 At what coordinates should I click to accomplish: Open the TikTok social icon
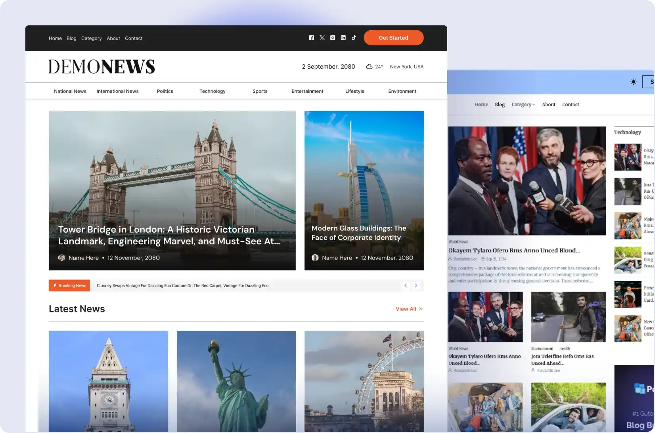click(354, 38)
